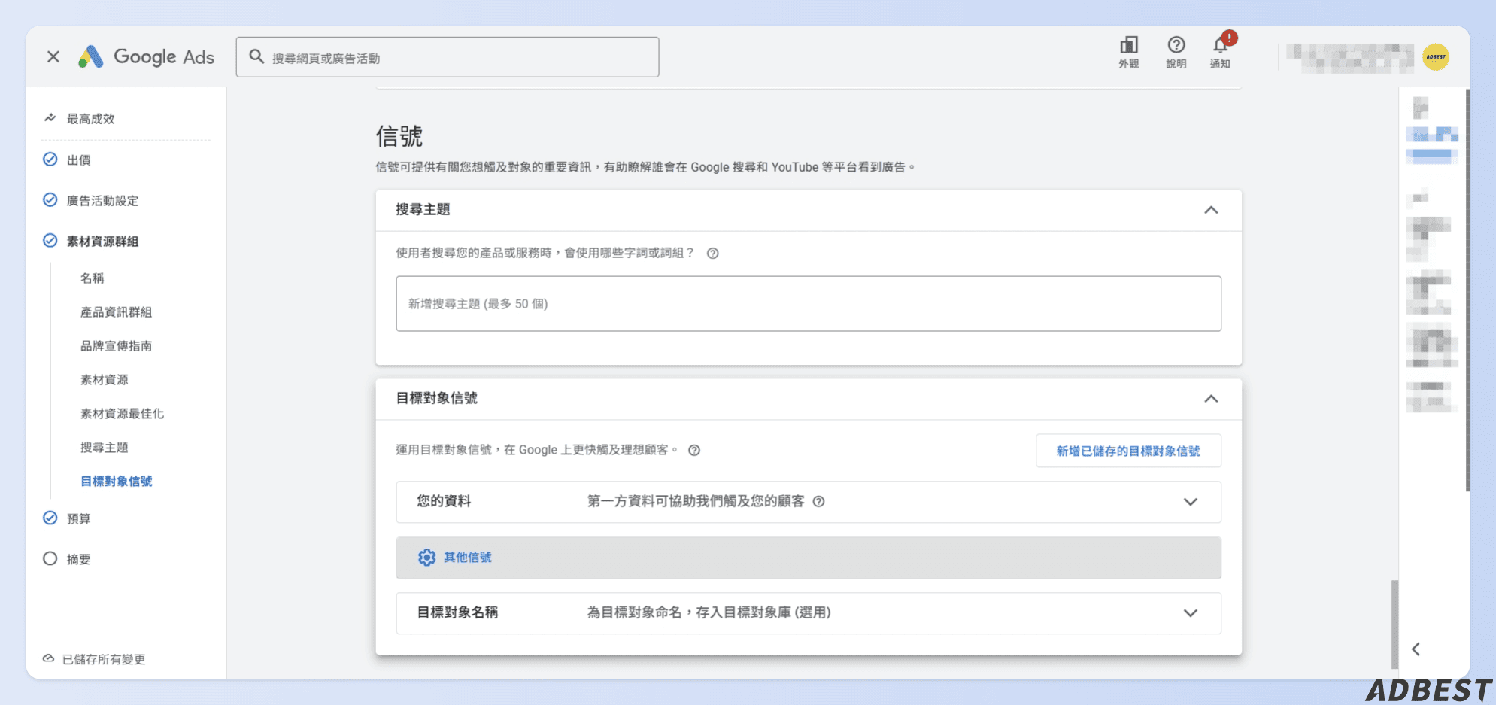1496x705 pixels.
Task: Open the 素材資源群組 step
Action: tap(103, 242)
